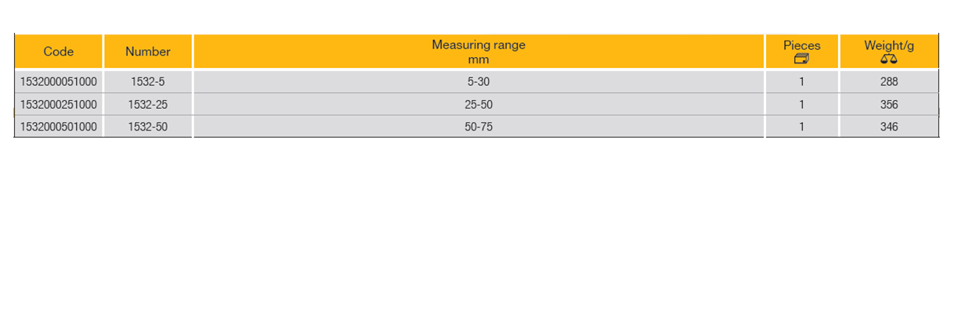Click product number 1532-50
The height and width of the screenshot is (333, 954).
click(148, 127)
